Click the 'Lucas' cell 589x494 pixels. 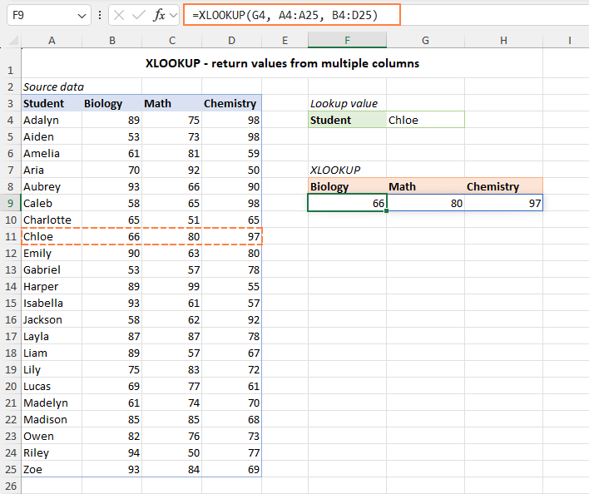point(52,386)
